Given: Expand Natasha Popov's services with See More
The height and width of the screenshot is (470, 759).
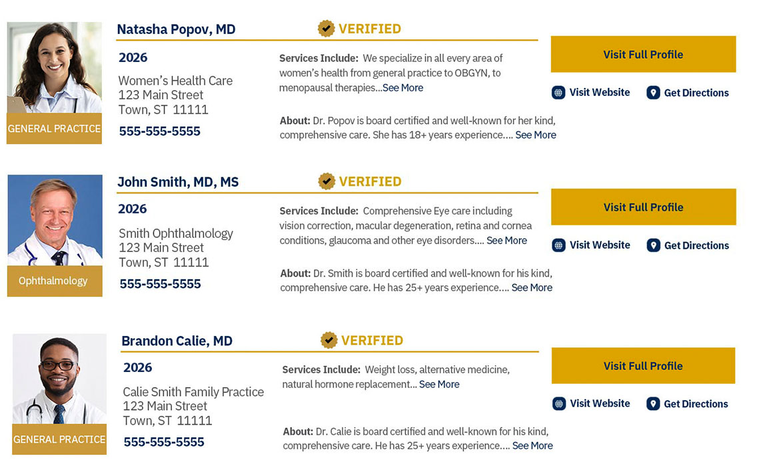Looking at the screenshot, I should (402, 88).
